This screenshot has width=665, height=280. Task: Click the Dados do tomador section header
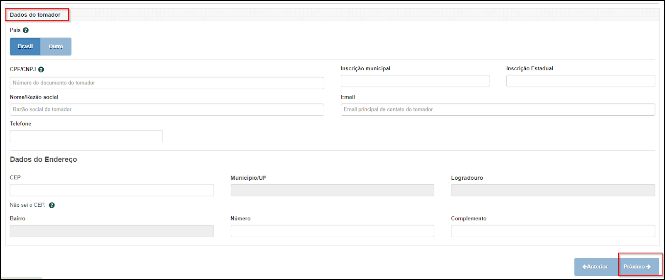coord(36,15)
